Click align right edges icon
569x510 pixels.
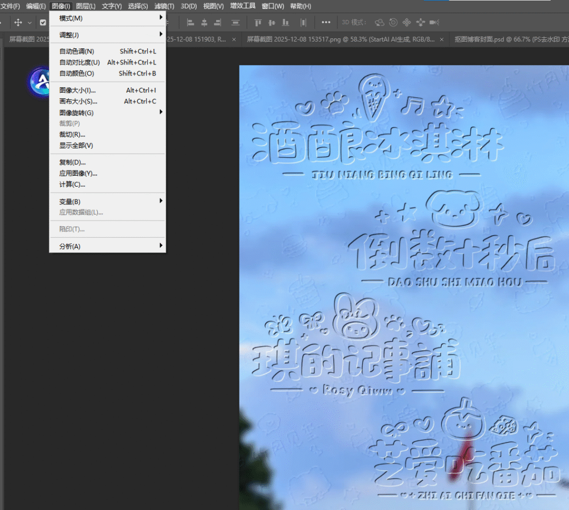[x=217, y=23]
